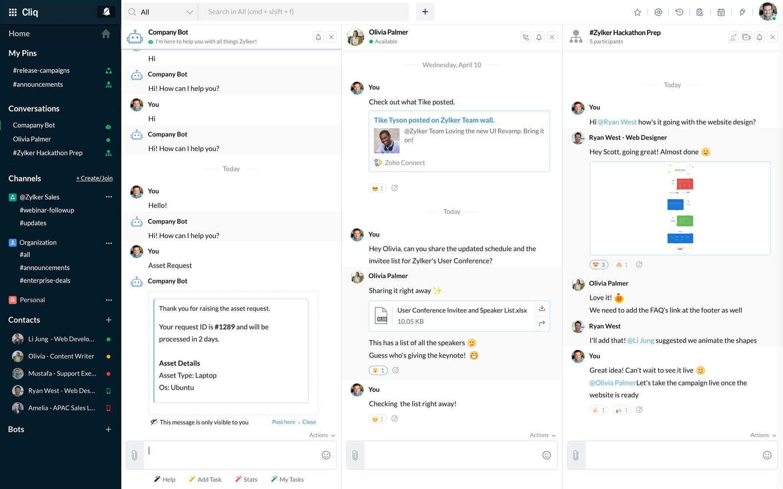Toggle the thumbs-up reaction on campaign message

pyautogui.click(x=622, y=410)
